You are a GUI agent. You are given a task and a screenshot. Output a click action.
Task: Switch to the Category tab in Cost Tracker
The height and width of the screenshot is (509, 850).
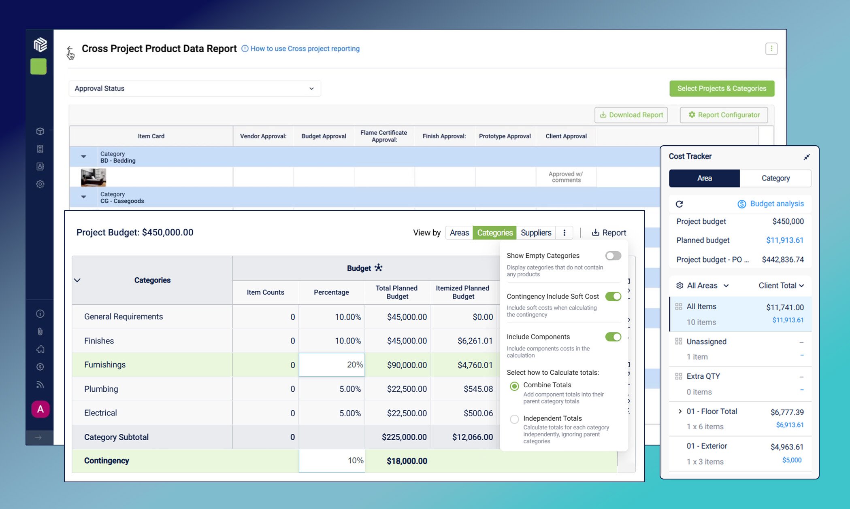point(775,178)
